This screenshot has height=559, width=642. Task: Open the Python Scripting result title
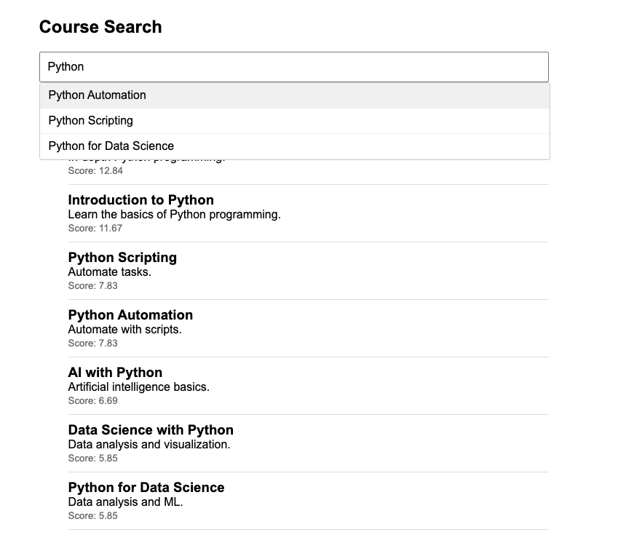coord(122,257)
